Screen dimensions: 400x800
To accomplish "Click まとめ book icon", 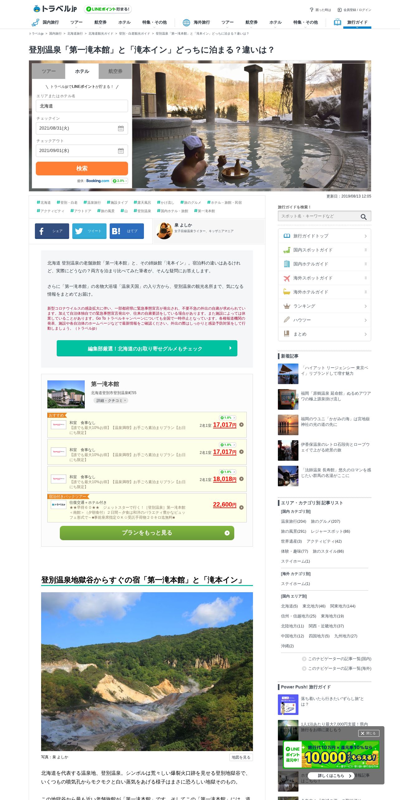I will coord(287,334).
